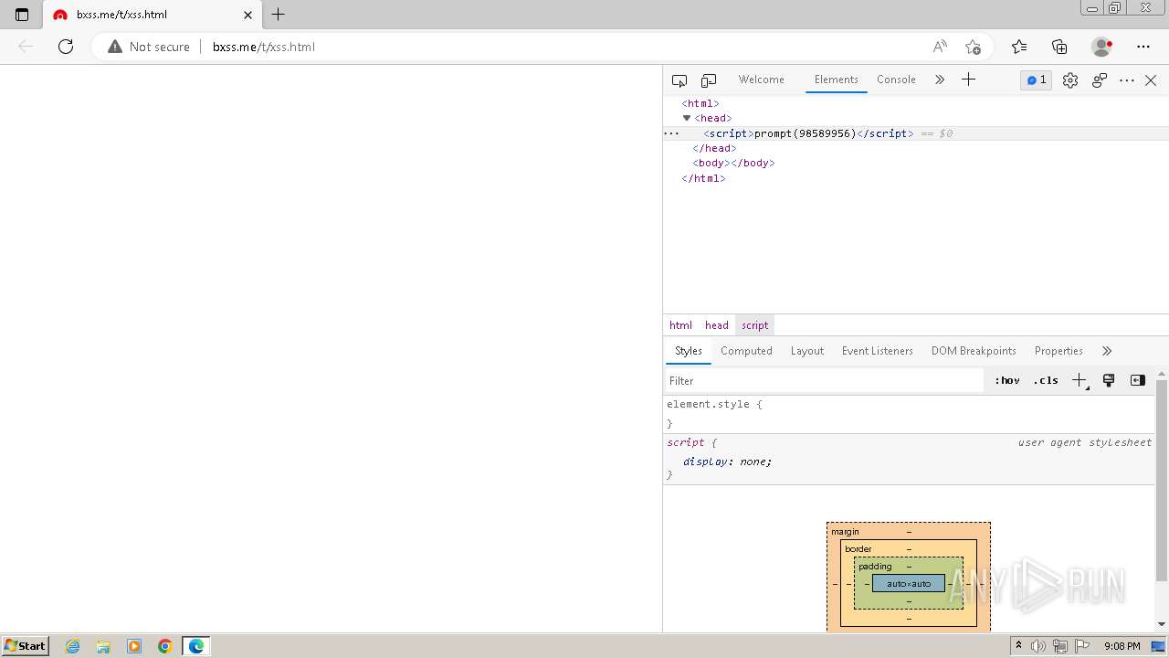Click the element.style rule block
1169x658 pixels.
[x=910, y=414]
